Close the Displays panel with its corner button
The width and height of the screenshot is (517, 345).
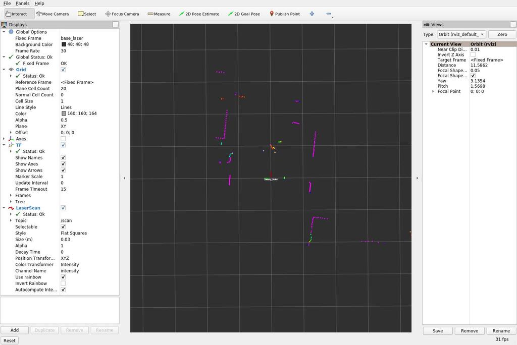[116, 24]
